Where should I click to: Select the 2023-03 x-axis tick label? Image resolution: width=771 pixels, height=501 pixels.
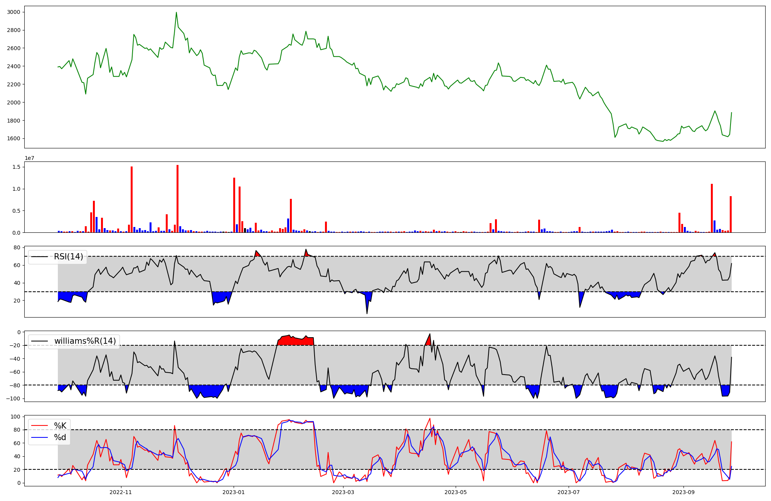pyautogui.click(x=343, y=492)
